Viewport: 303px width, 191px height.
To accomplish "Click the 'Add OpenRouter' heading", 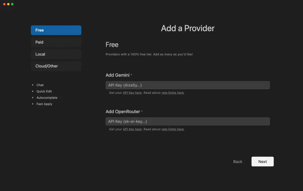I will pos(123,112).
